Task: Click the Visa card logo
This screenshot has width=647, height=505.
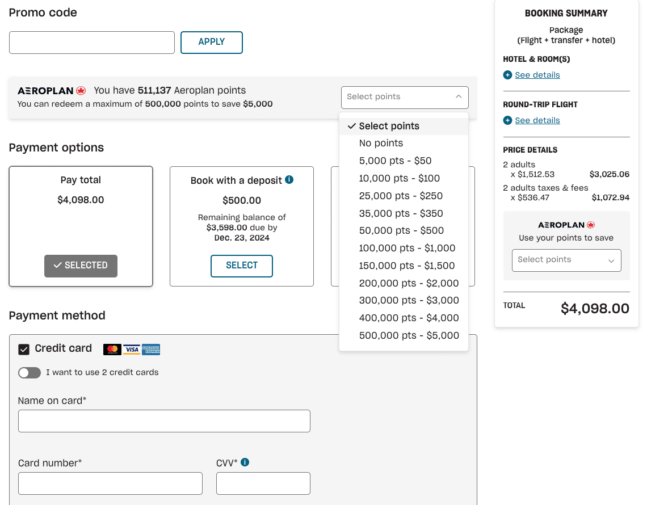Action: click(x=132, y=350)
